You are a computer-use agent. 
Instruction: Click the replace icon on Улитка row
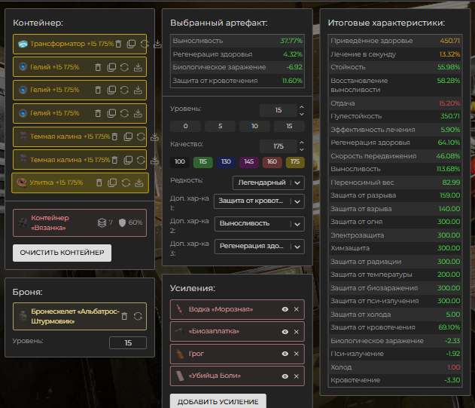125,183
